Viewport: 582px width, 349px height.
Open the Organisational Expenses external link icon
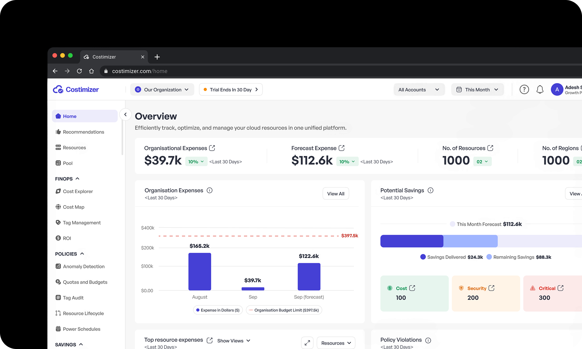(213, 148)
